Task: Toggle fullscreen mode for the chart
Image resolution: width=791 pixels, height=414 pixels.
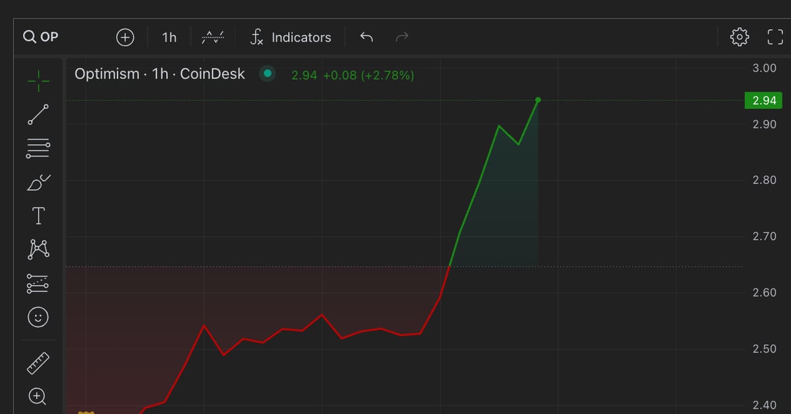Action: pyautogui.click(x=775, y=37)
